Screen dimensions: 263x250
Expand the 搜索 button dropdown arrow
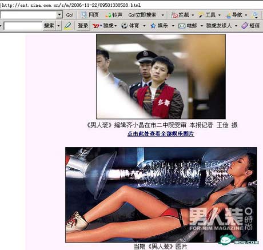click(59, 26)
